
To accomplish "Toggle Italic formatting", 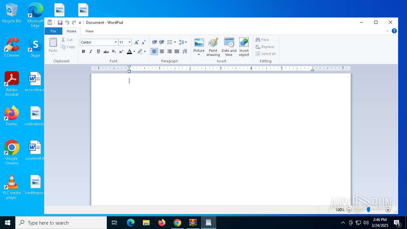I will 91,52.
